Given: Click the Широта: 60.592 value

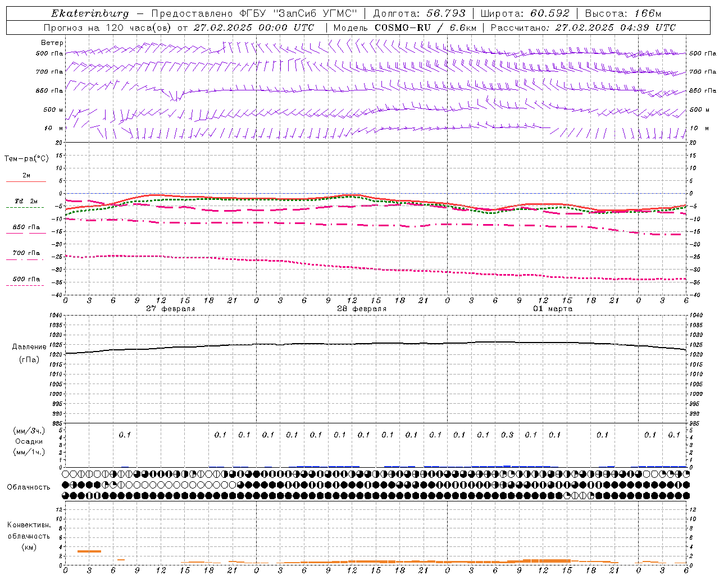Looking at the screenshot, I should click(x=525, y=13).
